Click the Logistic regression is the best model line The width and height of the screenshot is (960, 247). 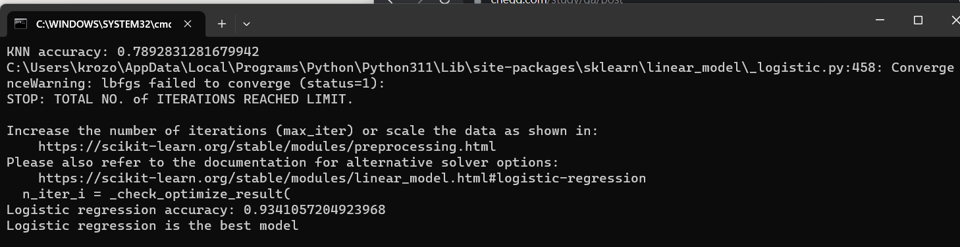pos(152,225)
